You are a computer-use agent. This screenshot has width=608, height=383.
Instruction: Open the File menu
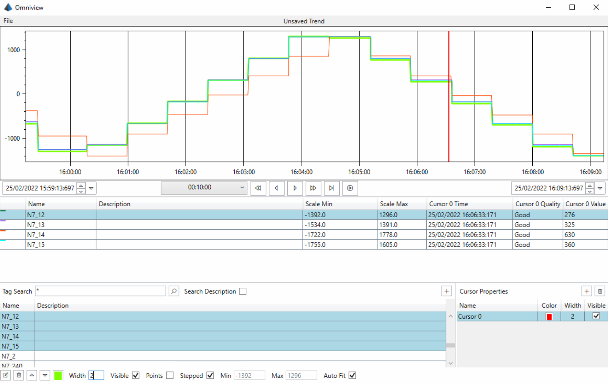click(x=8, y=21)
